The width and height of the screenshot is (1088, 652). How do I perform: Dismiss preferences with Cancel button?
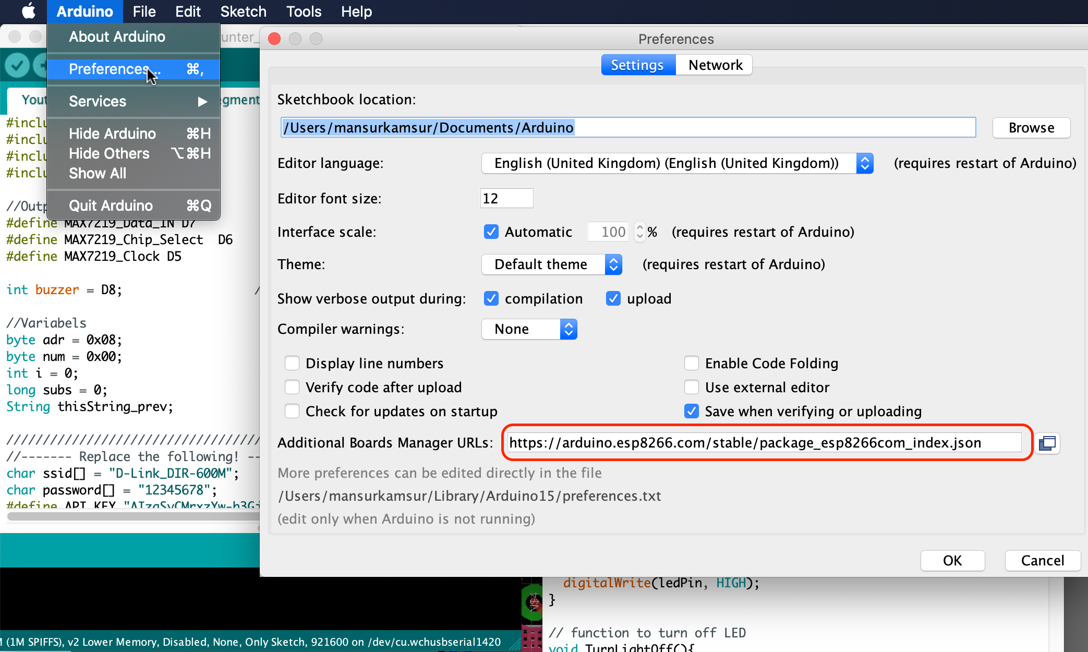(1042, 561)
